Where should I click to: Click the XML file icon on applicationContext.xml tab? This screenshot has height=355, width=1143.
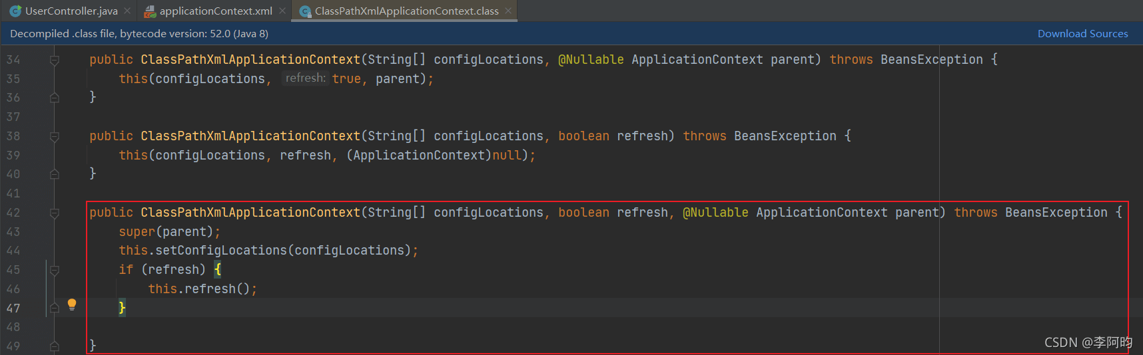(x=150, y=11)
